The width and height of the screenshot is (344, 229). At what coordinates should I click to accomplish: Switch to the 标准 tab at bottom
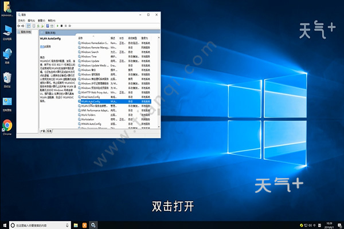point(49,131)
